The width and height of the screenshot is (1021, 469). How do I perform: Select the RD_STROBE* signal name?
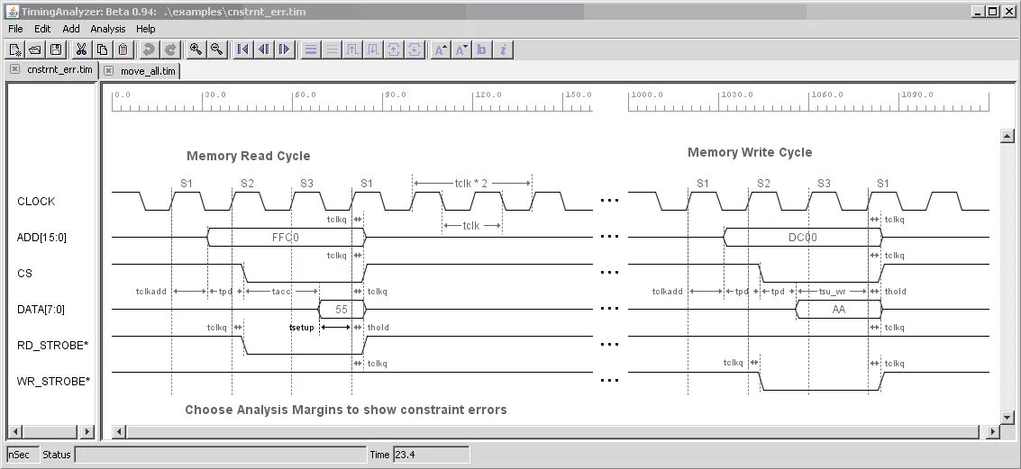53,346
